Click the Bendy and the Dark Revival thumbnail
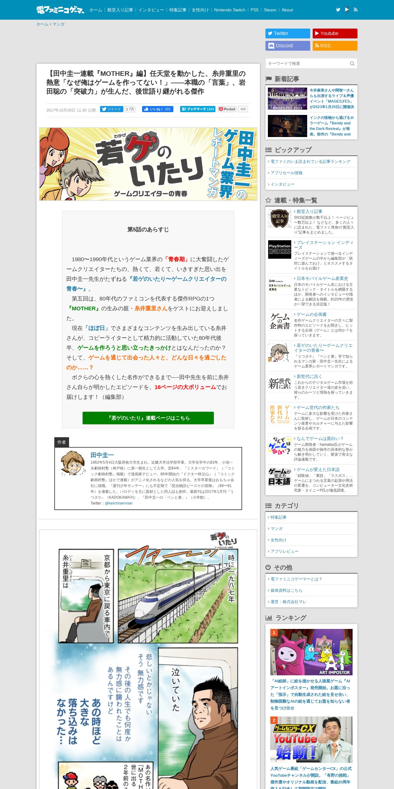Image resolution: width=394 pixels, height=789 pixels. coord(288,126)
